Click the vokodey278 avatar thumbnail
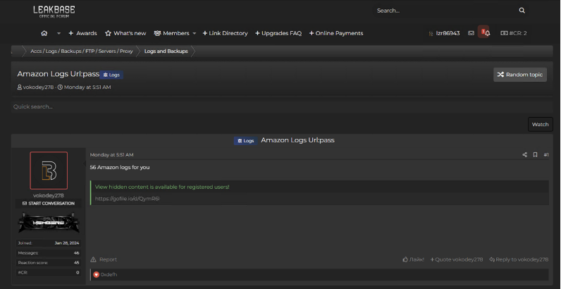This screenshot has width=561, height=289. coord(49,170)
